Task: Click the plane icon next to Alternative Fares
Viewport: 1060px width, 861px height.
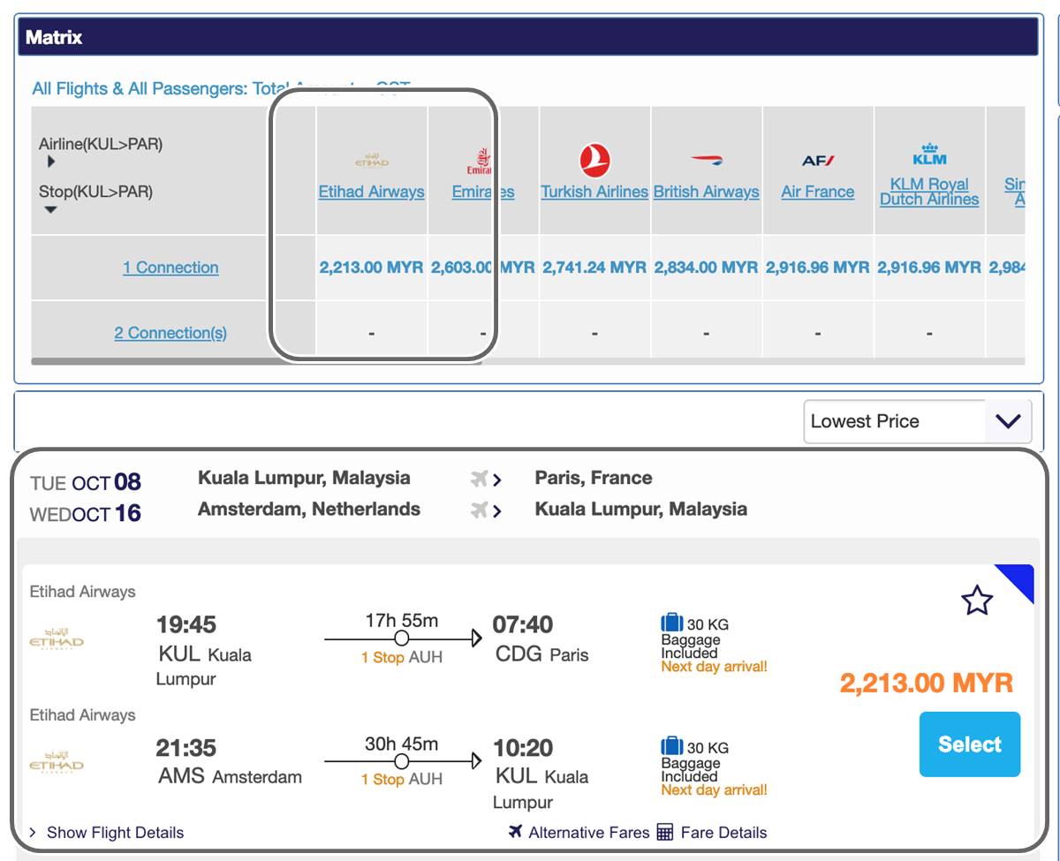Action: (x=516, y=832)
